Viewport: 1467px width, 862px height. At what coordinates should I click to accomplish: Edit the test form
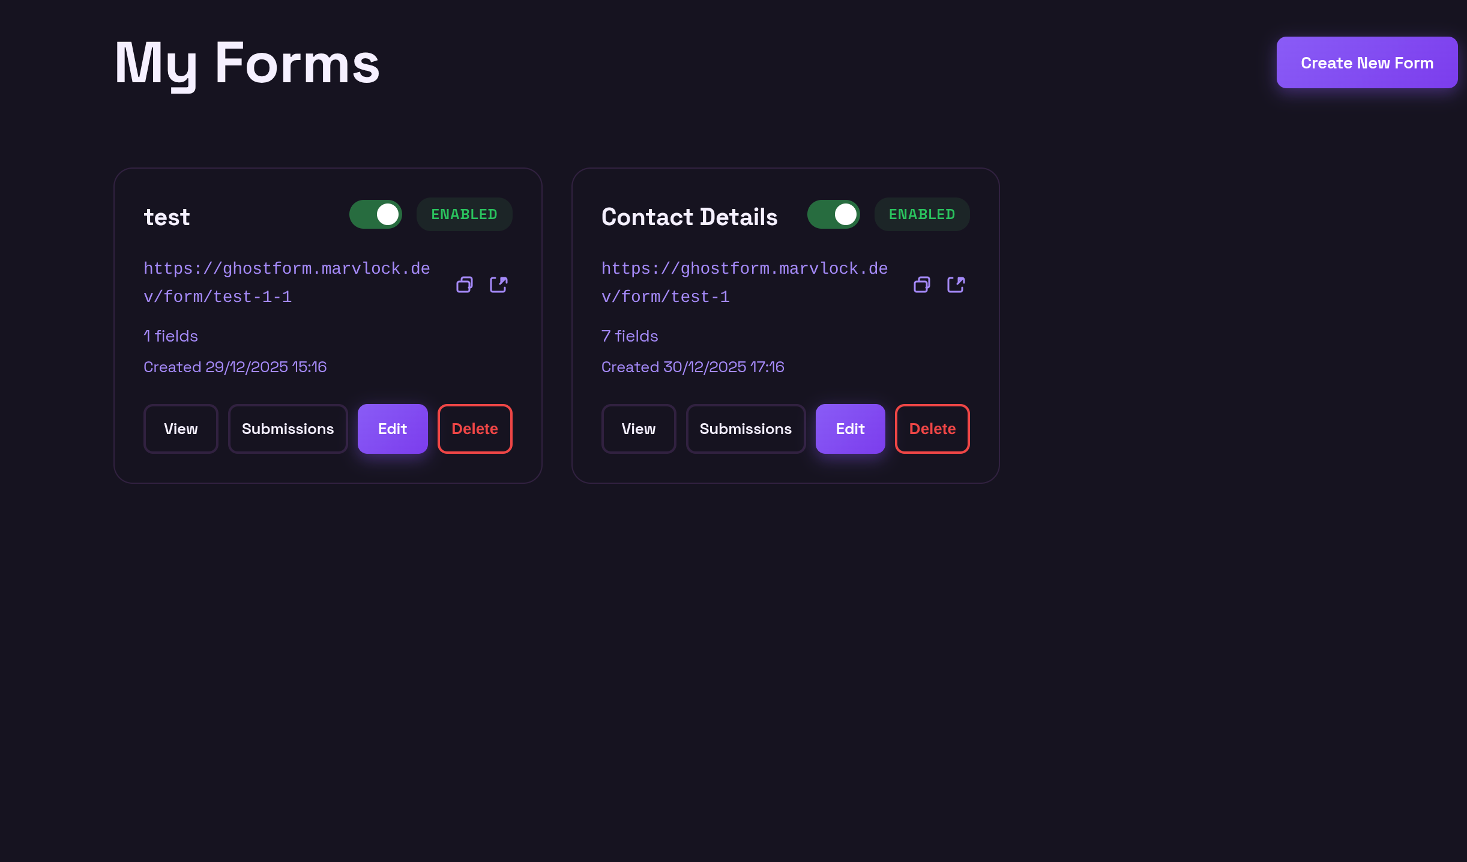393,429
